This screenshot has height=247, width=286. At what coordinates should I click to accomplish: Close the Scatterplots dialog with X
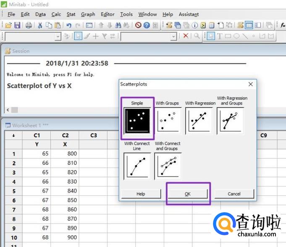point(251,84)
